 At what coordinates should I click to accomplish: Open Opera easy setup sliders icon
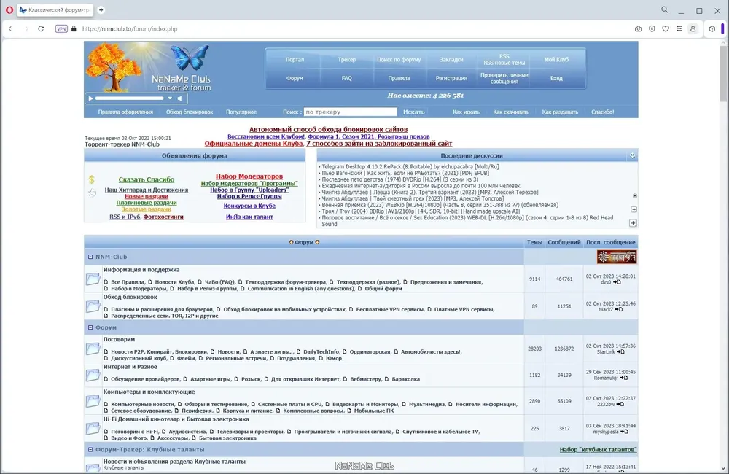click(x=679, y=29)
